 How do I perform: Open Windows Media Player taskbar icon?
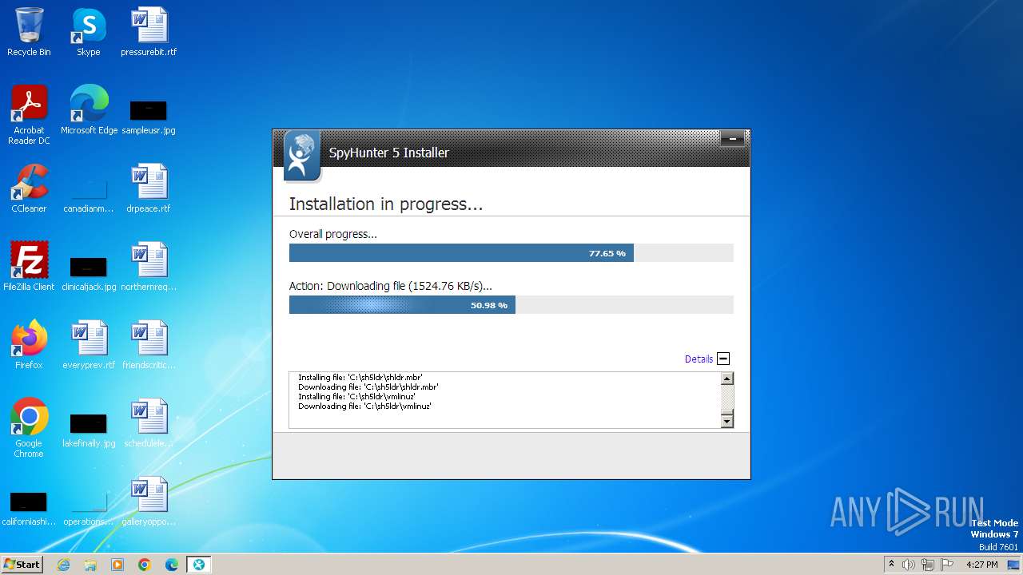(x=117, y=565)
